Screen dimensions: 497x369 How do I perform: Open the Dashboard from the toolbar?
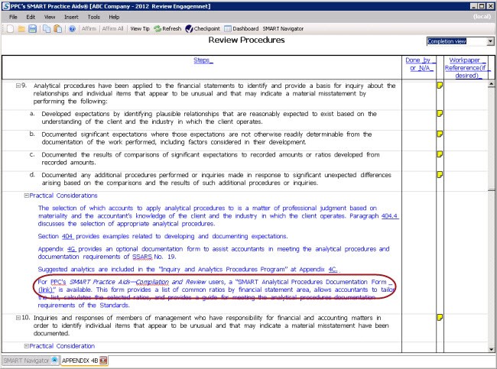241,29
